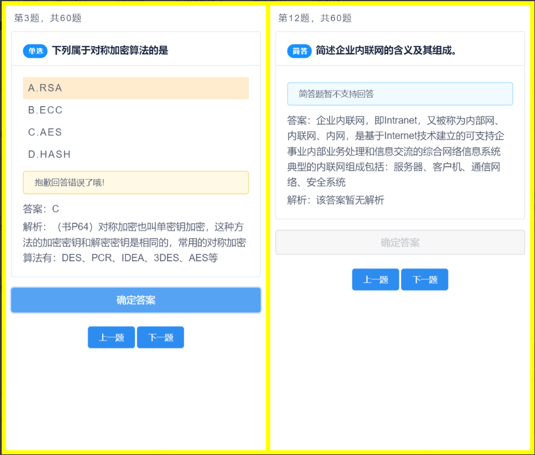Screen dimensions: 535x455
Task: Click the 第12题，共60题 progress label
Action: tap(315, 18)
